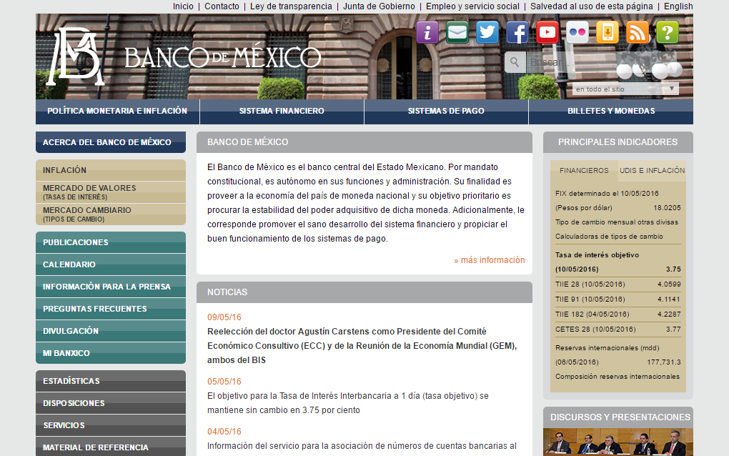Image resolution: width=729 pixels, height=456 pixels.
Task: Click the yellow mobile download icon
Action: click(607, 33)
